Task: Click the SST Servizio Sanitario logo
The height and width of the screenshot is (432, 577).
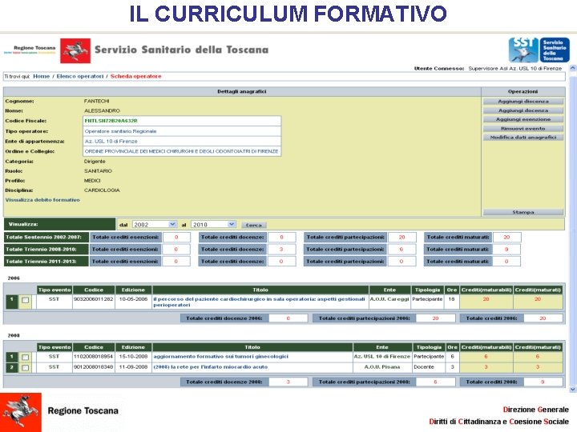Action: [539, 50]
